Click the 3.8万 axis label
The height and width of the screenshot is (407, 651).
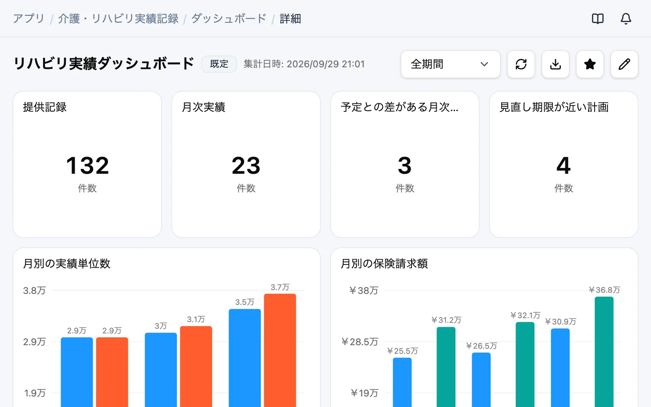34,290
